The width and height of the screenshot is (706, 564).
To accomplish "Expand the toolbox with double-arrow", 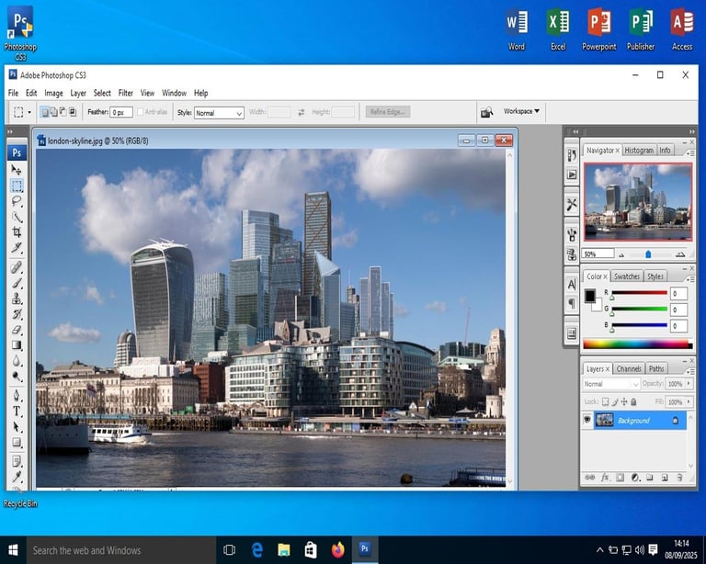I will 10,131.
